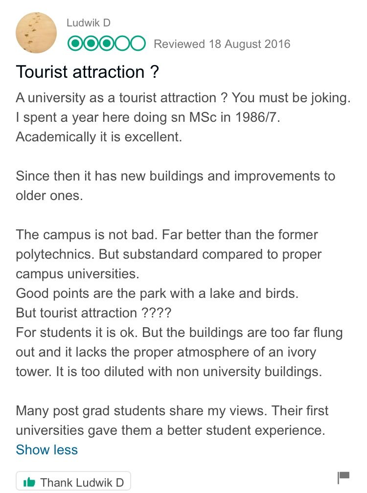
Task: Click the 'Since then it has new buildings' paragraph
Action: coord(176,185)
